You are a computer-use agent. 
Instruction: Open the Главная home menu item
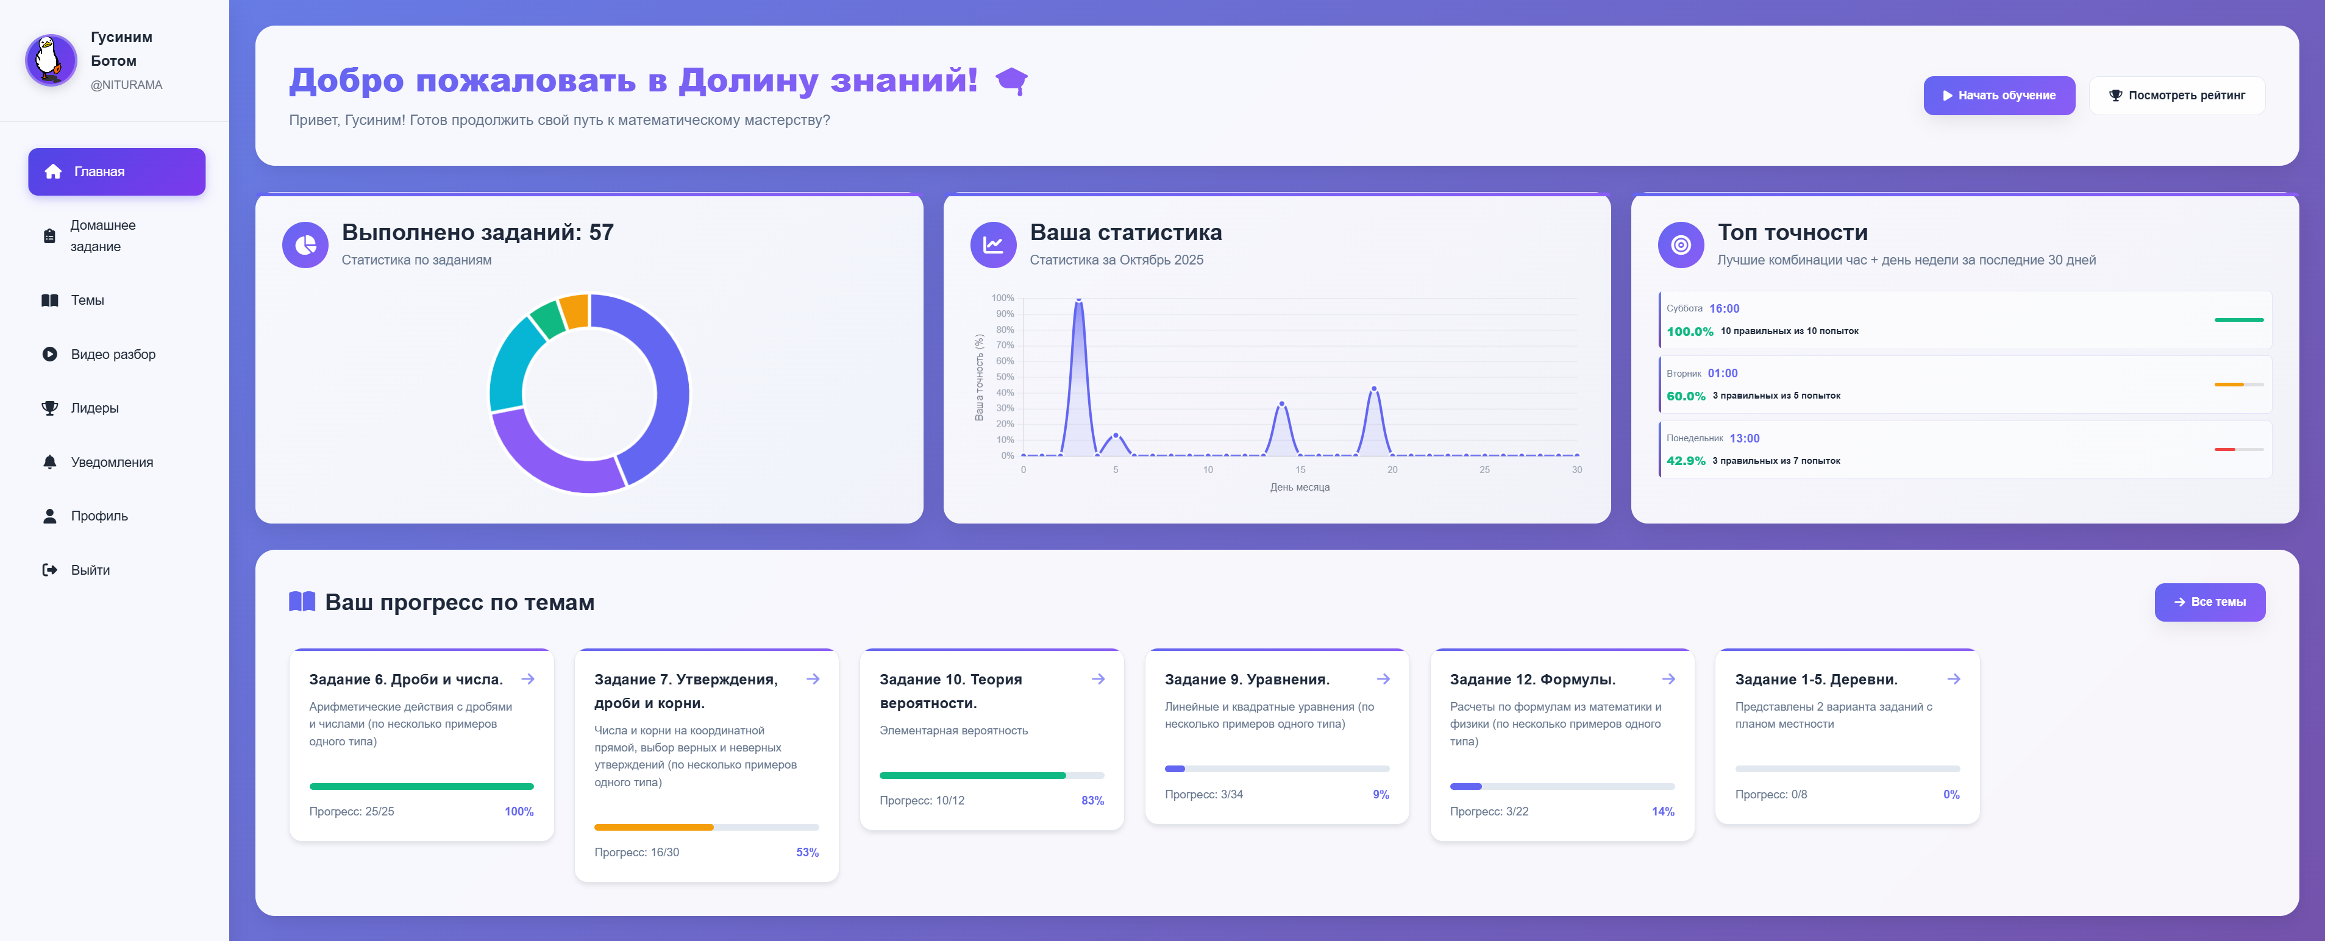(116, 171)
